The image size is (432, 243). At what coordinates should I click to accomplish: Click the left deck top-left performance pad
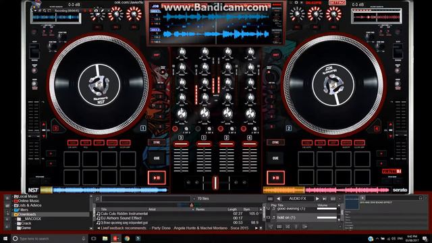tap(72, 159)
